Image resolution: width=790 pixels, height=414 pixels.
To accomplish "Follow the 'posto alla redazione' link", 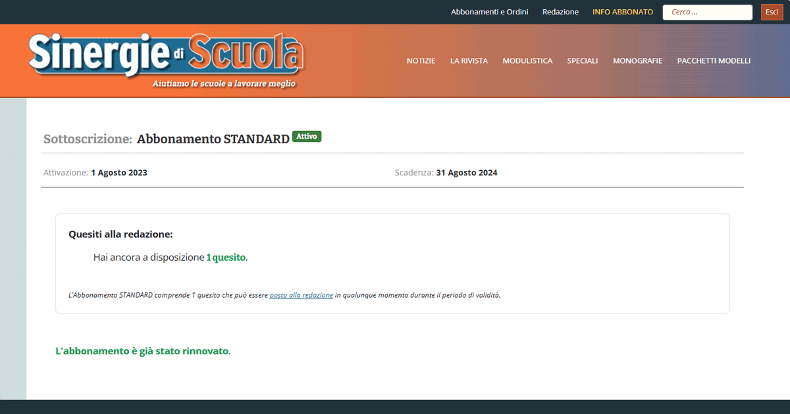I will pyautogui.click(x=302, y=295).
